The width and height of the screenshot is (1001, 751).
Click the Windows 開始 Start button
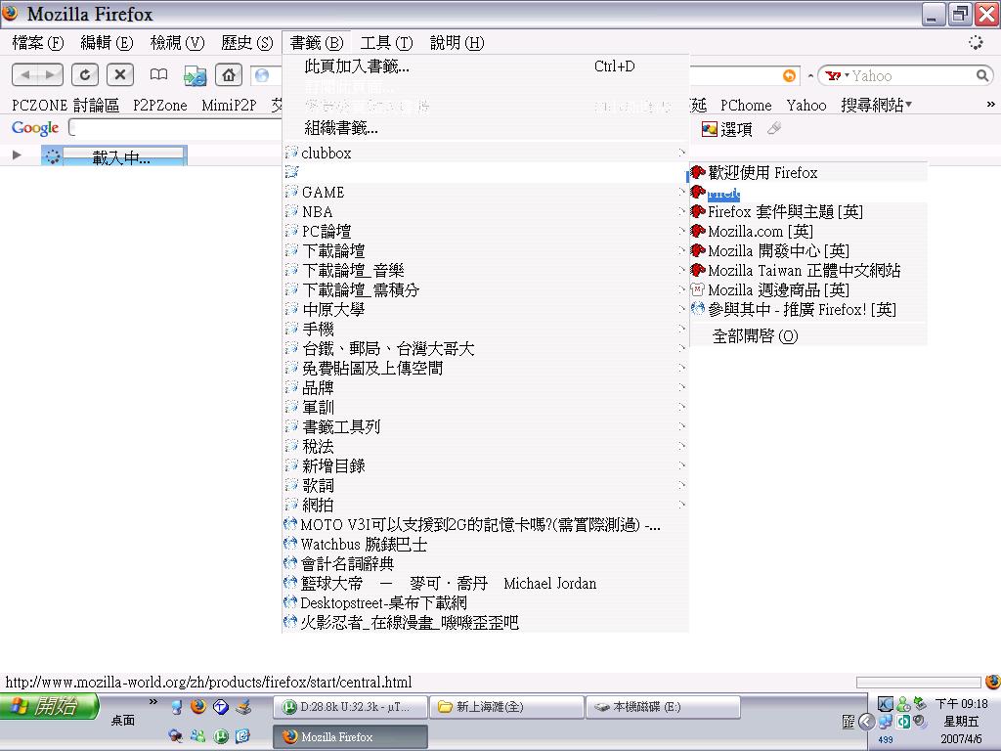(49, 707)
